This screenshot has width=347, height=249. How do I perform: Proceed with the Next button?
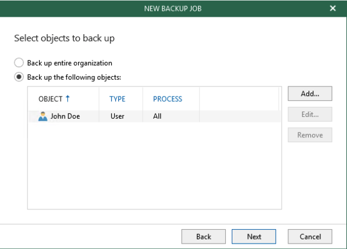(x=254, y=236)
